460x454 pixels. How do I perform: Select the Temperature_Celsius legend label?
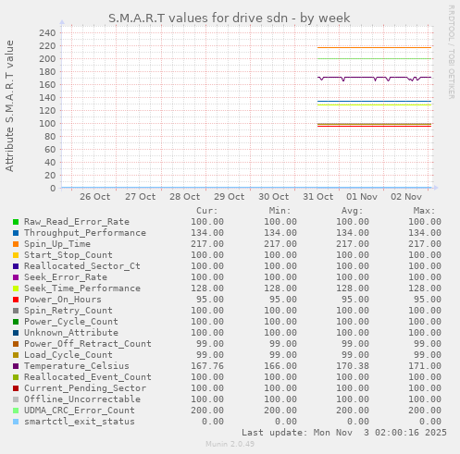point(77,366)
